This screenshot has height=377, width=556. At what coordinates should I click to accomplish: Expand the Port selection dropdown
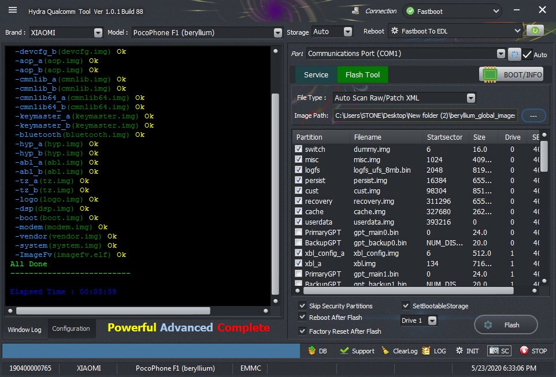point(501,54)
